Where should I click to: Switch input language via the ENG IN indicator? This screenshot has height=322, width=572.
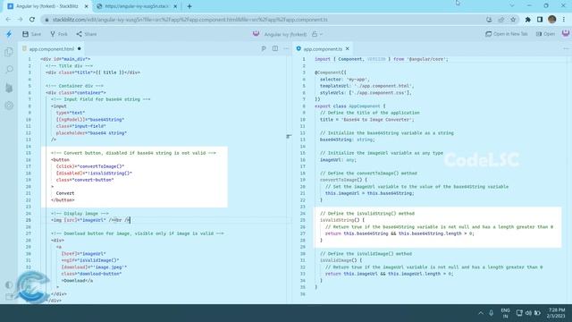tap(505, 313)
